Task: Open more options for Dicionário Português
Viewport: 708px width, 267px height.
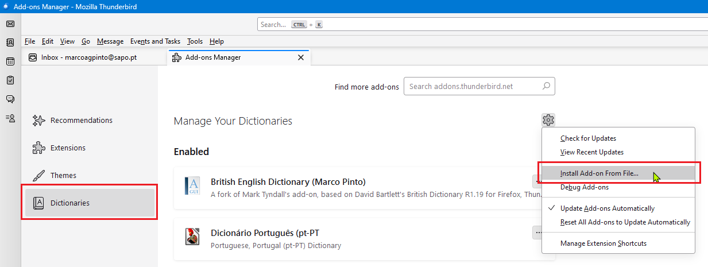Action: pos(537,233)
